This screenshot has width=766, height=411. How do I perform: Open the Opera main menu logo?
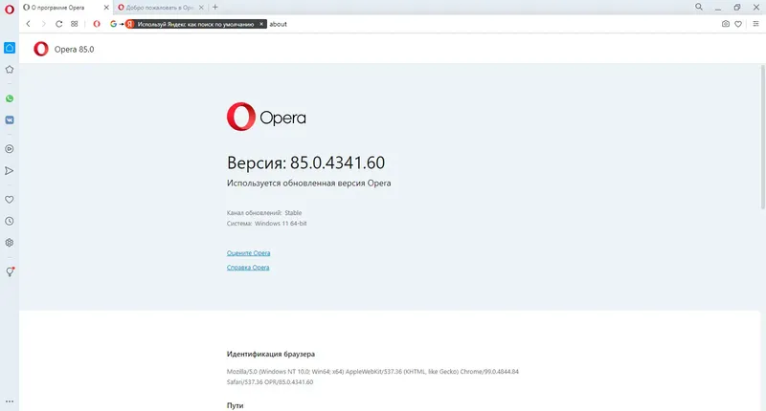coord(10,9)
